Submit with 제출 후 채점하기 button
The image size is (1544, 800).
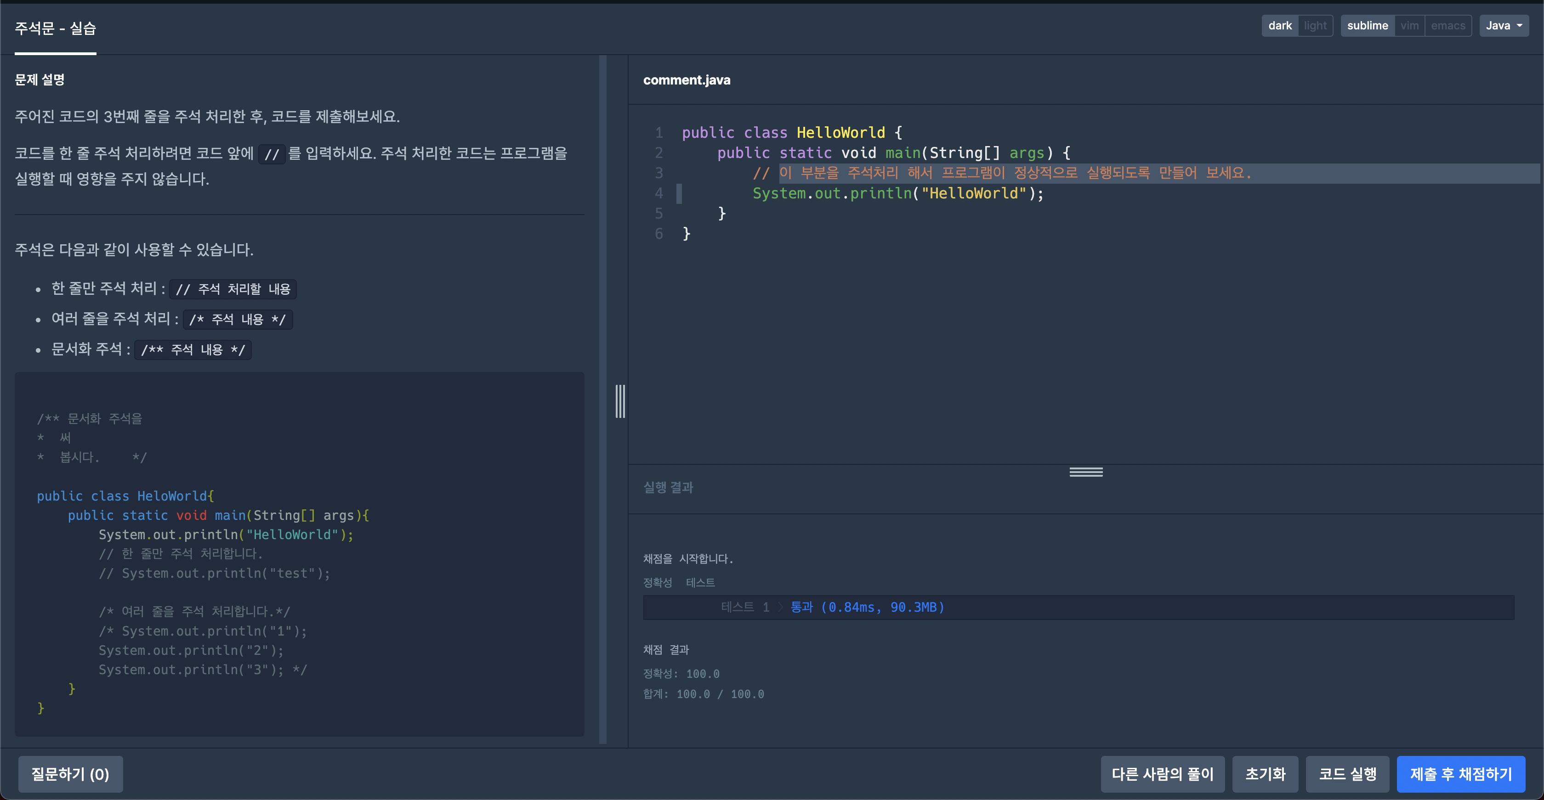1460,774
